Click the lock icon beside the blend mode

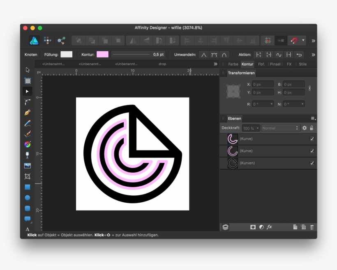point(312,128)
